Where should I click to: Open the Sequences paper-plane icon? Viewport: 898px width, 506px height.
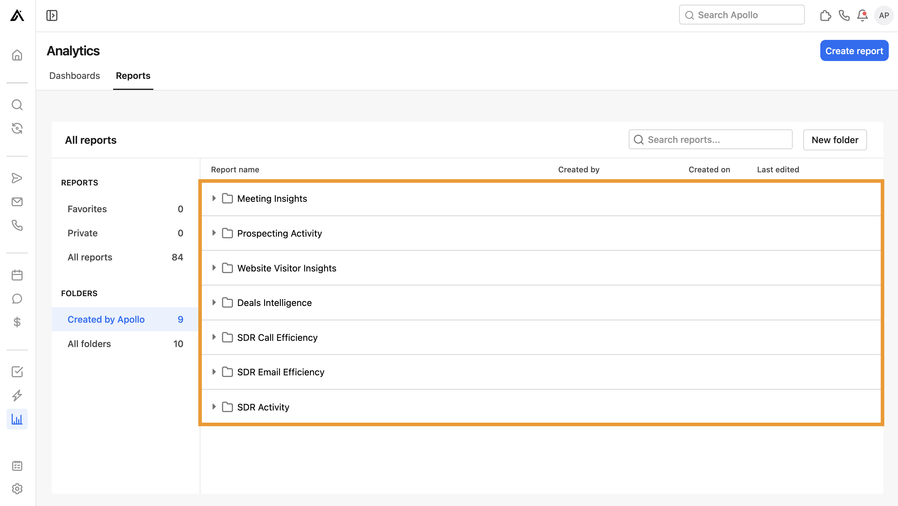(x=17, y=178)
